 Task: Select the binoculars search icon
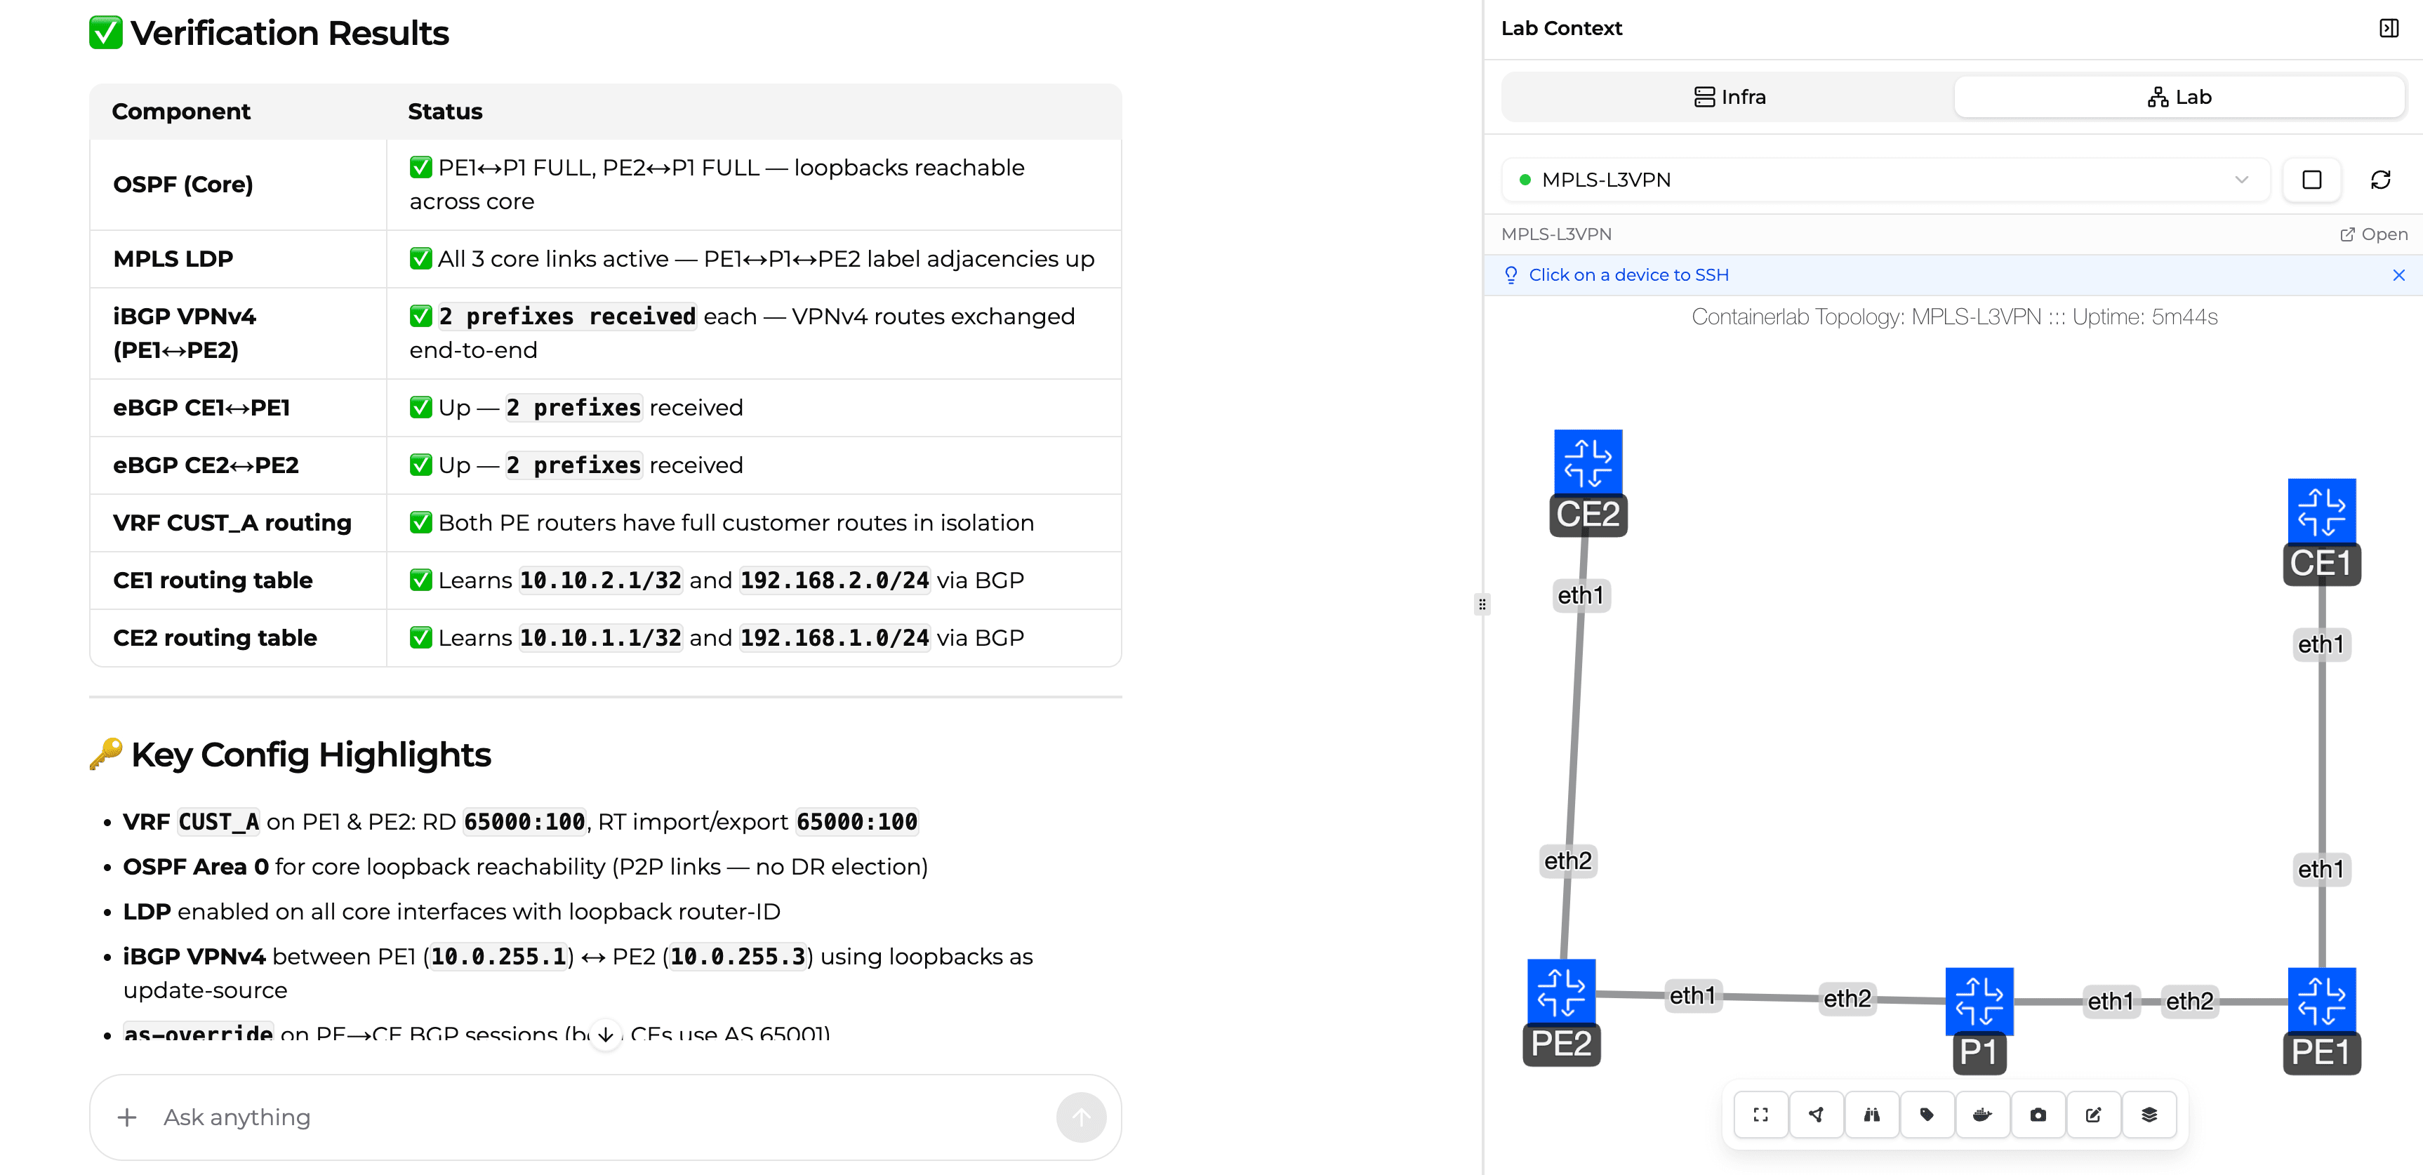(1873, 1115)
